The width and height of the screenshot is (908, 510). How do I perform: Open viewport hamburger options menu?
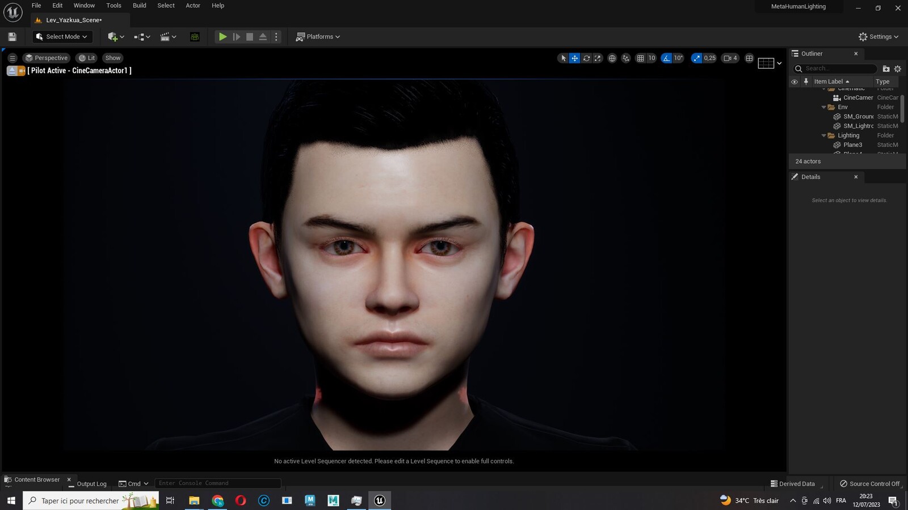12,58
